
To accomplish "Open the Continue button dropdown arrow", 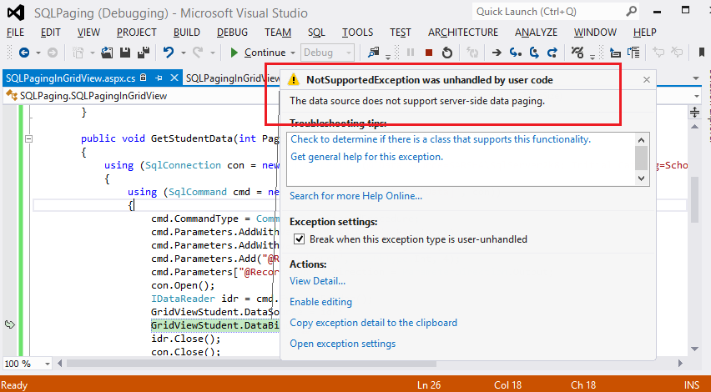I will [x=291, y=53].
